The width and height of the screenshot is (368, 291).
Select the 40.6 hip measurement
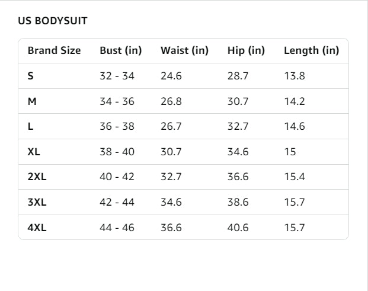coord(238,227)
